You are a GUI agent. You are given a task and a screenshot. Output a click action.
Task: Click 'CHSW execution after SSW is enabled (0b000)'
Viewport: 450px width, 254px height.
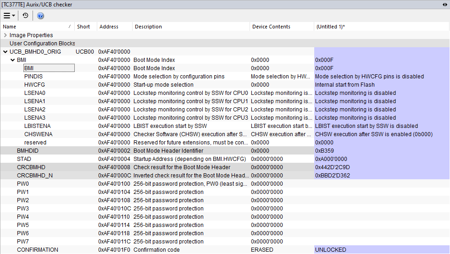point(374,134)
